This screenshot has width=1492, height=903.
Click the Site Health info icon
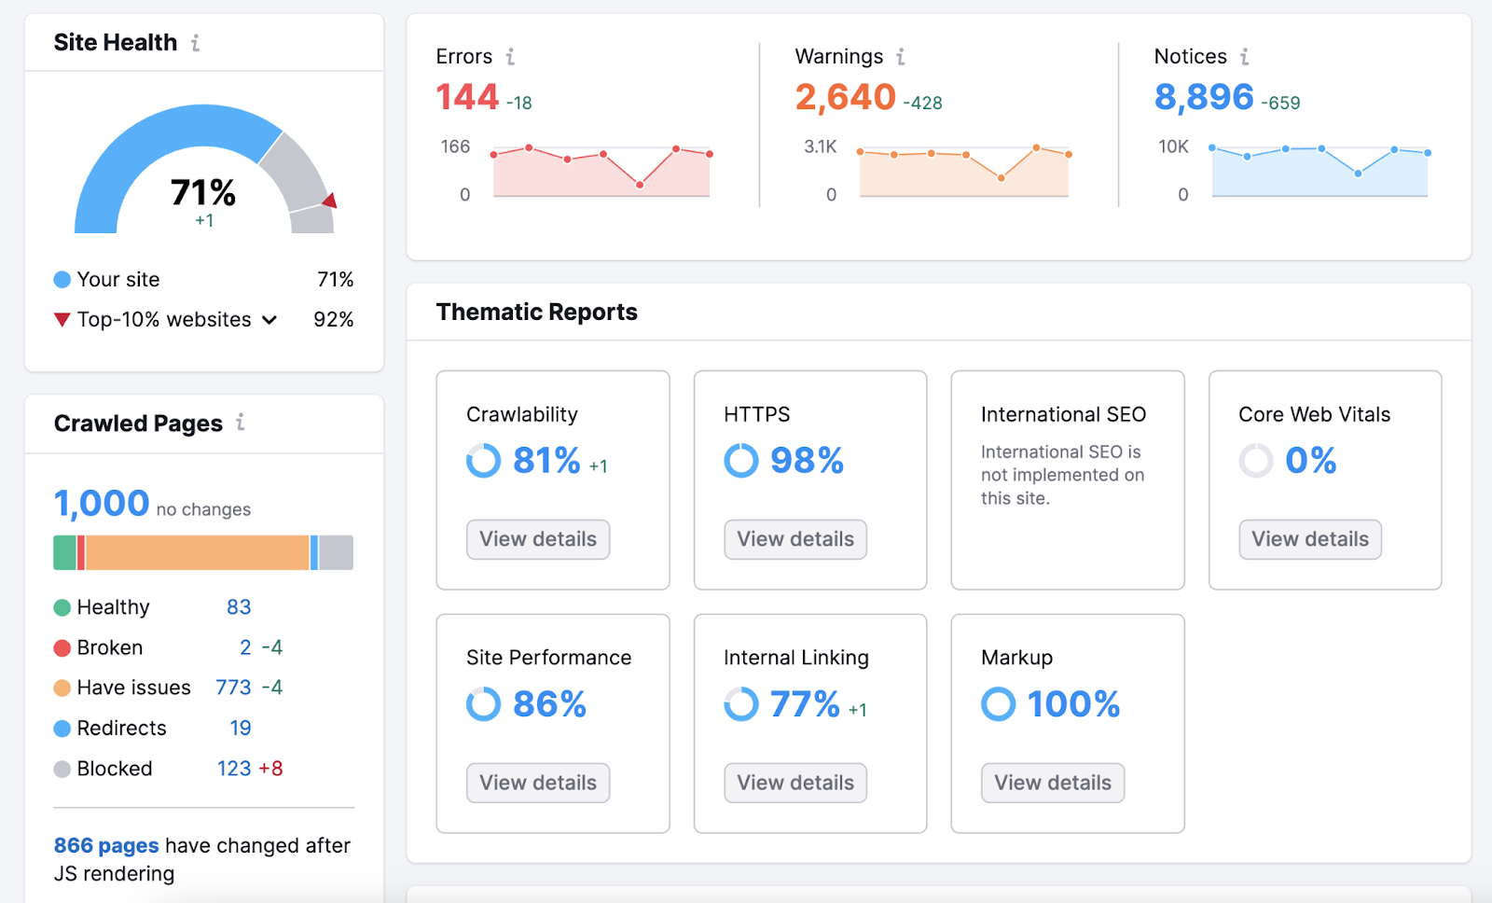(x=195, y=42)
